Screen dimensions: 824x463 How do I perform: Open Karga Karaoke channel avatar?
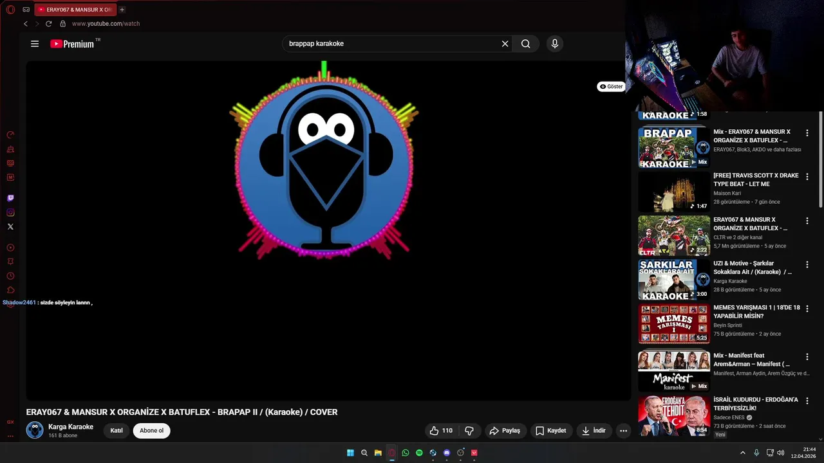(35, 430)
